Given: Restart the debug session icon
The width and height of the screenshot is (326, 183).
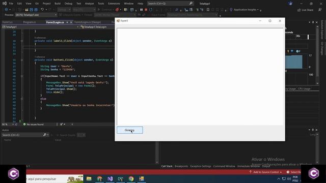Looking at the screenshot, I should coord(151,10).
